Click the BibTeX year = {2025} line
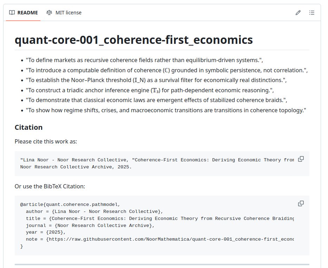 [46, 232]
